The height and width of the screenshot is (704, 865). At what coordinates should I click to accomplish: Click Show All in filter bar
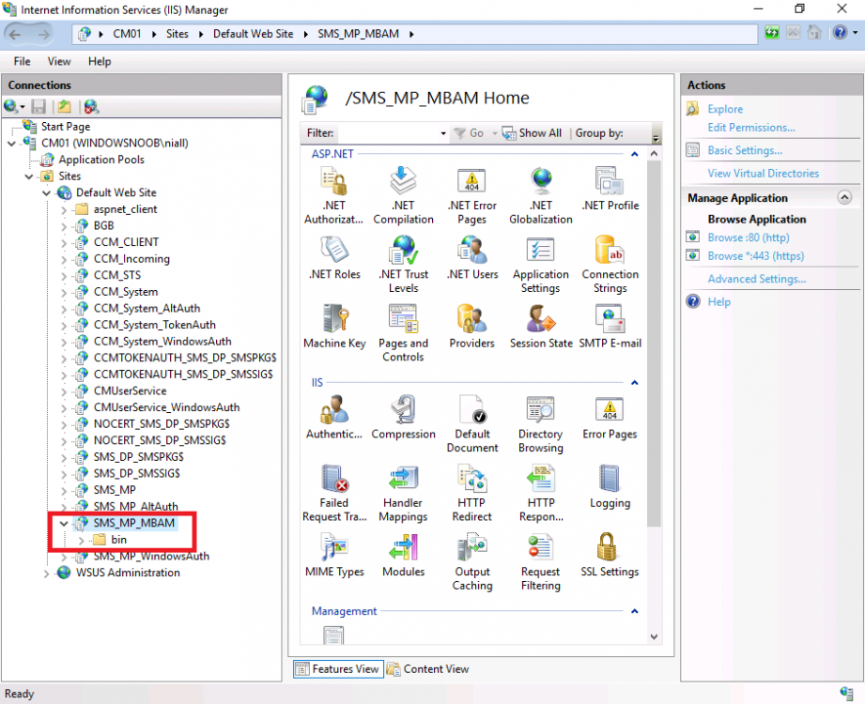(x=532, y=133)
